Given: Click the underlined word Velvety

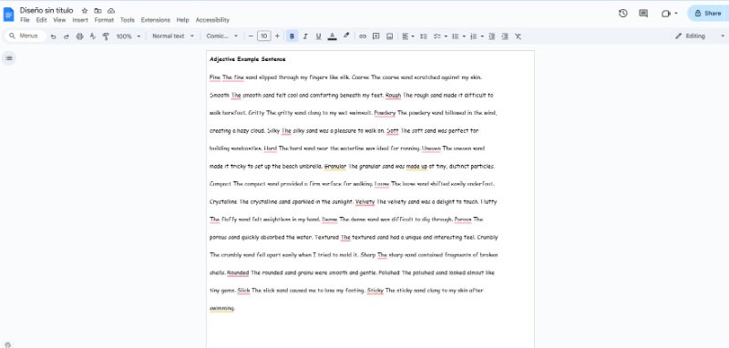Looking at the screenshot, I should coord(365,201).
